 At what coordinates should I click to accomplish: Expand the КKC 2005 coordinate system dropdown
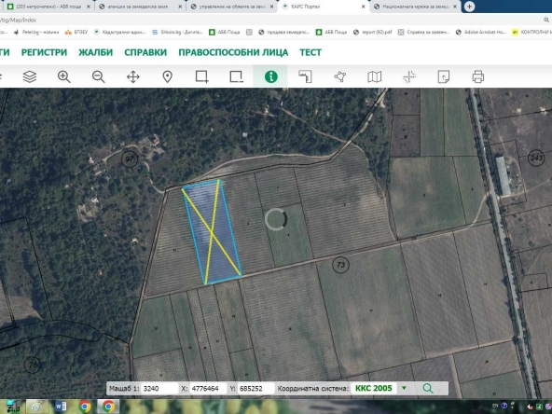pyautogui.click(x=404, y=388)
